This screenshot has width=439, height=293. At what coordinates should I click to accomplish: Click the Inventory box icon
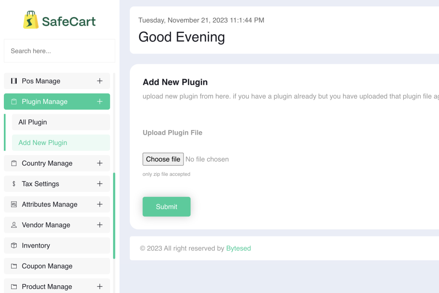[x=14, y=245]
